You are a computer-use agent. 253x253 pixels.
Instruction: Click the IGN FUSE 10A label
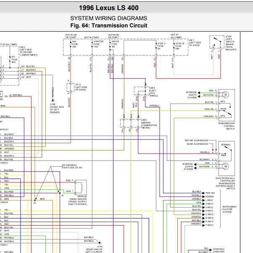pos(74,44)
